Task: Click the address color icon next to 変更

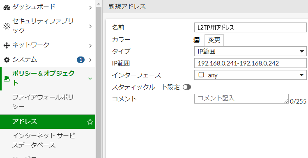Action: point(196,40)
